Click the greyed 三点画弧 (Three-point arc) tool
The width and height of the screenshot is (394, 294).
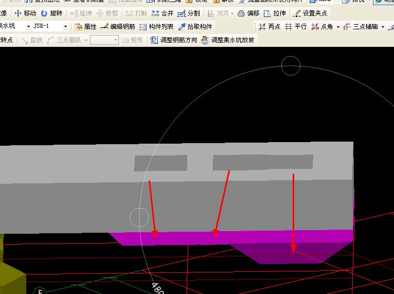(64, 40)
